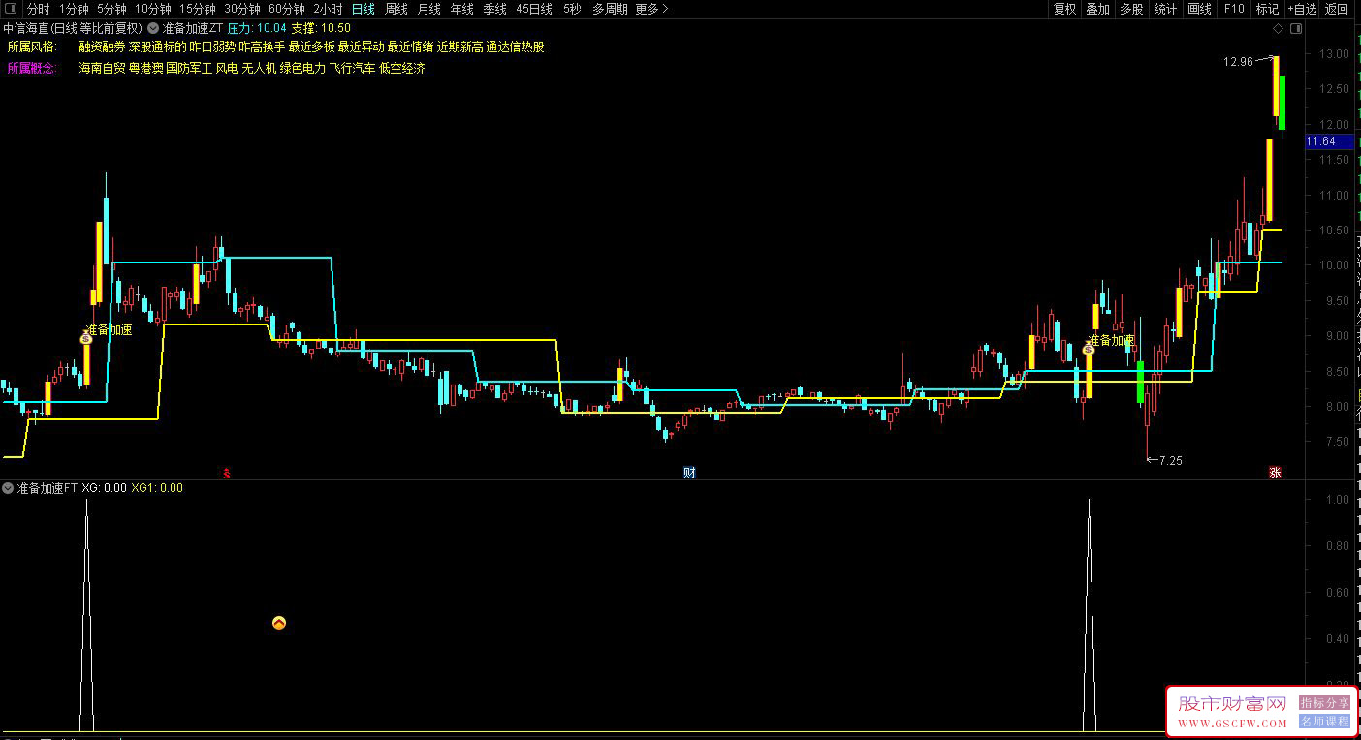Switch to 分时 intraday view
1361x740 pixels.
tap(39, 9)
